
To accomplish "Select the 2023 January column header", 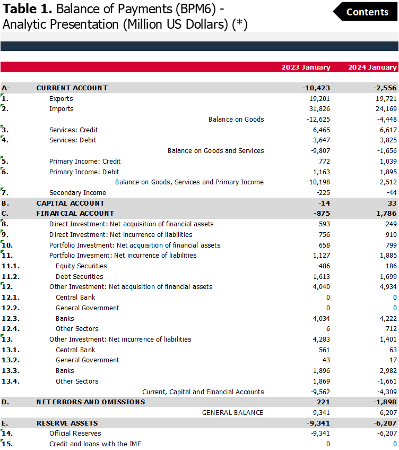I will [x=306, y=67].
